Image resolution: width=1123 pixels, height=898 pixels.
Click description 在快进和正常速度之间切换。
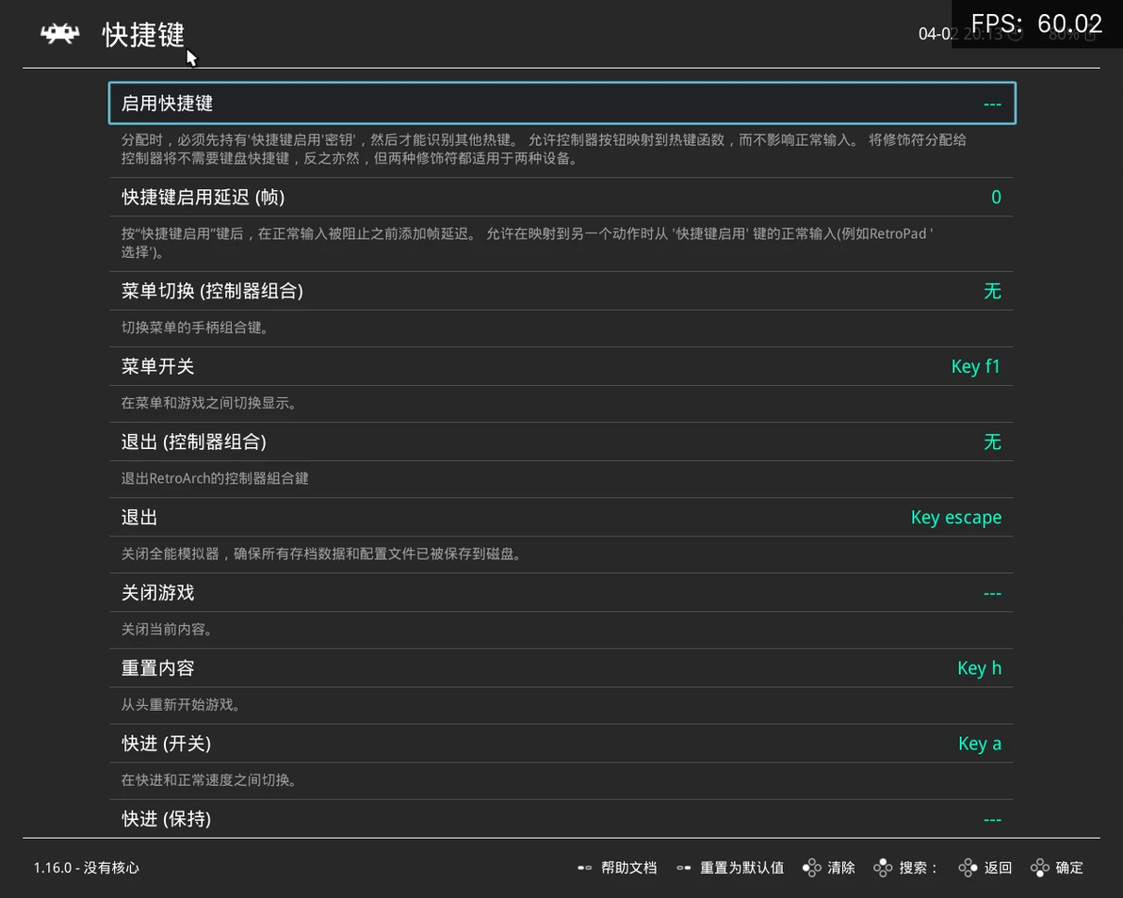pyautogui.click(x=208, y=780)
